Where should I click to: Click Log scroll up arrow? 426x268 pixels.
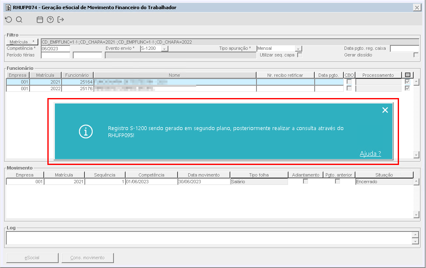coord(415,235)
